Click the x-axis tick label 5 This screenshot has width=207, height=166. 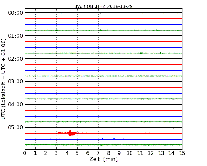[x=77, y=153]
